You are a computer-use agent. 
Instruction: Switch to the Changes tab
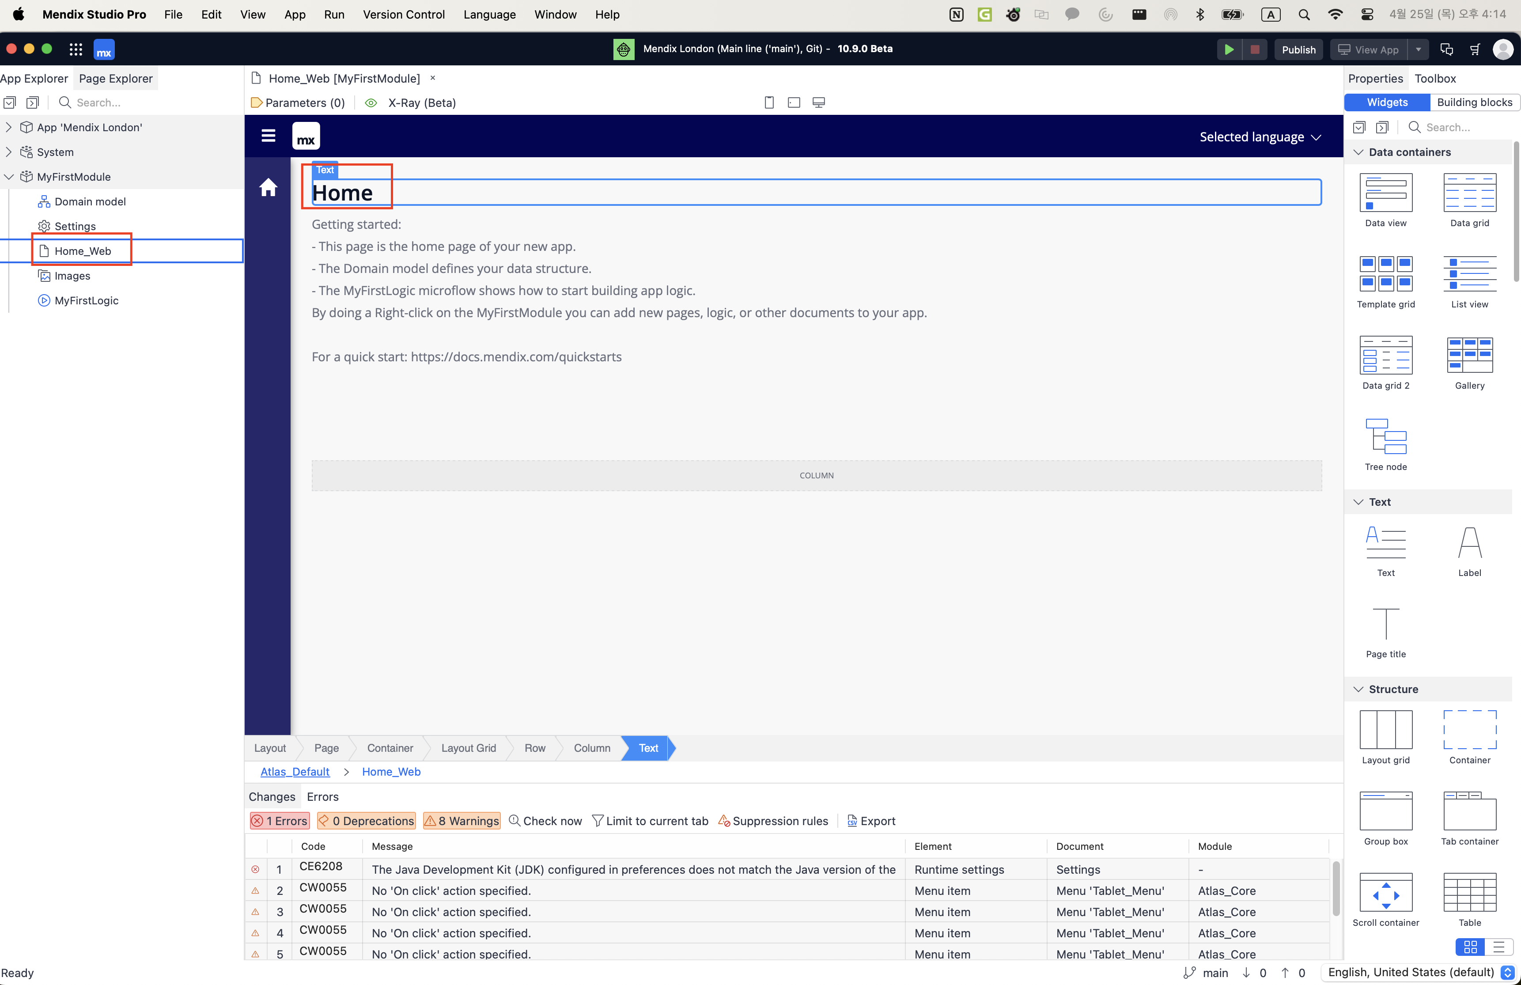tap(272, 796)
